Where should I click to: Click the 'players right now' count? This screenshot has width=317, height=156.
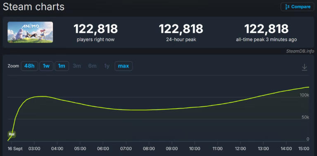point(95,29)
